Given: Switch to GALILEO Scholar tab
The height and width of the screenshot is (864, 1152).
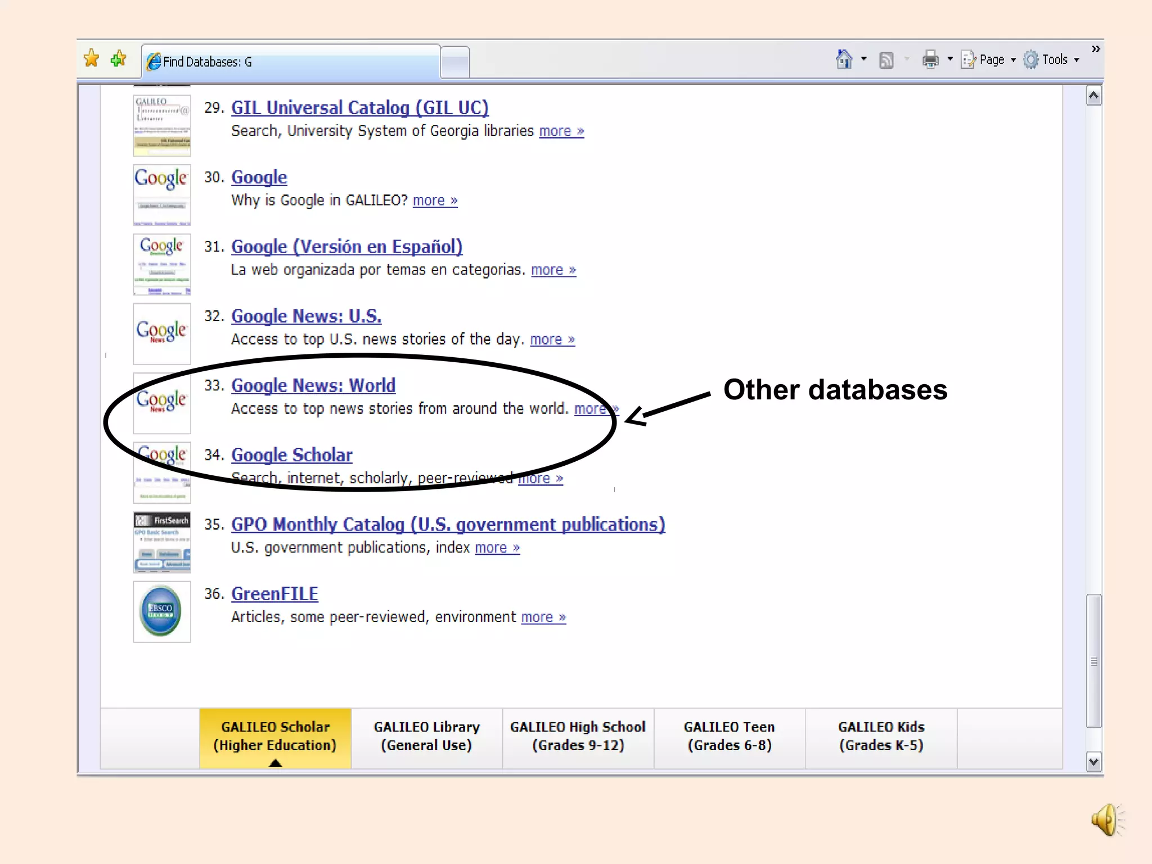Looking at the screenshot, I should (275, 737).
